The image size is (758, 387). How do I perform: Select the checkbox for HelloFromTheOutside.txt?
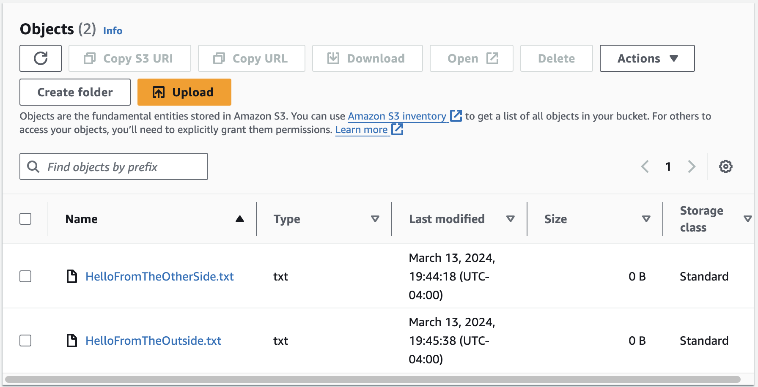coord(25,341)
